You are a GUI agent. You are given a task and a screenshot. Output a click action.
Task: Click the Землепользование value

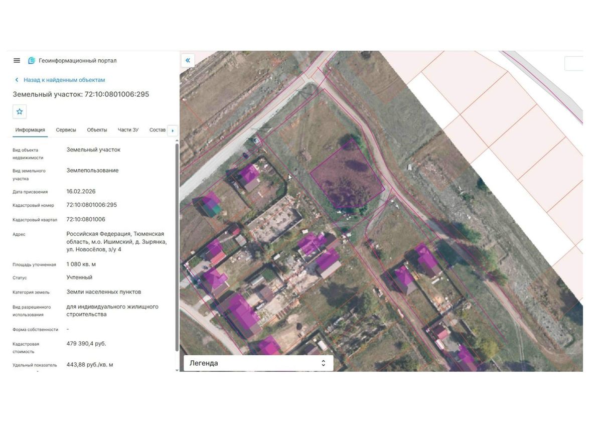coord(93,171)
